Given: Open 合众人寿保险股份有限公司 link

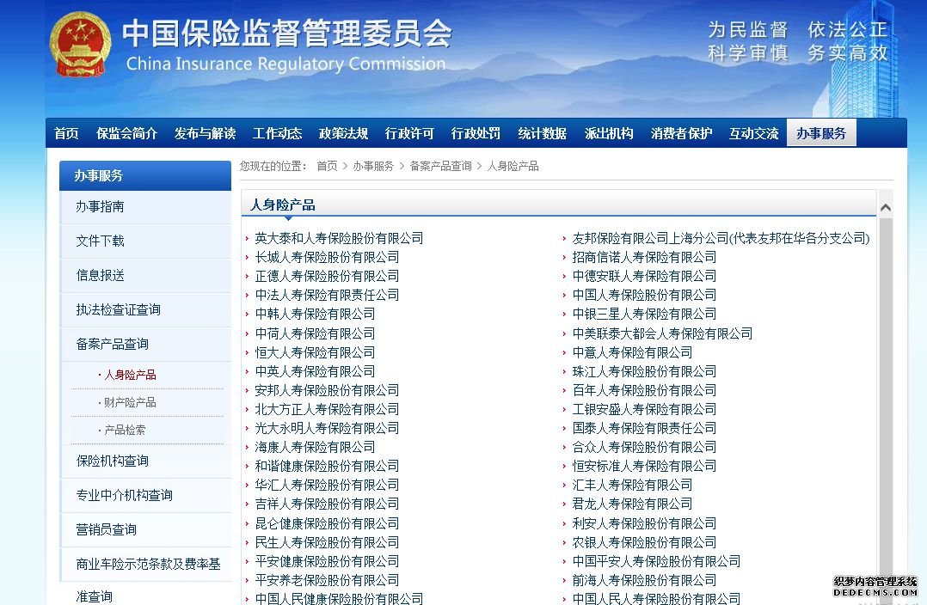Looking at the screenshot, I should pyautogui.click(x=644, y=447).
